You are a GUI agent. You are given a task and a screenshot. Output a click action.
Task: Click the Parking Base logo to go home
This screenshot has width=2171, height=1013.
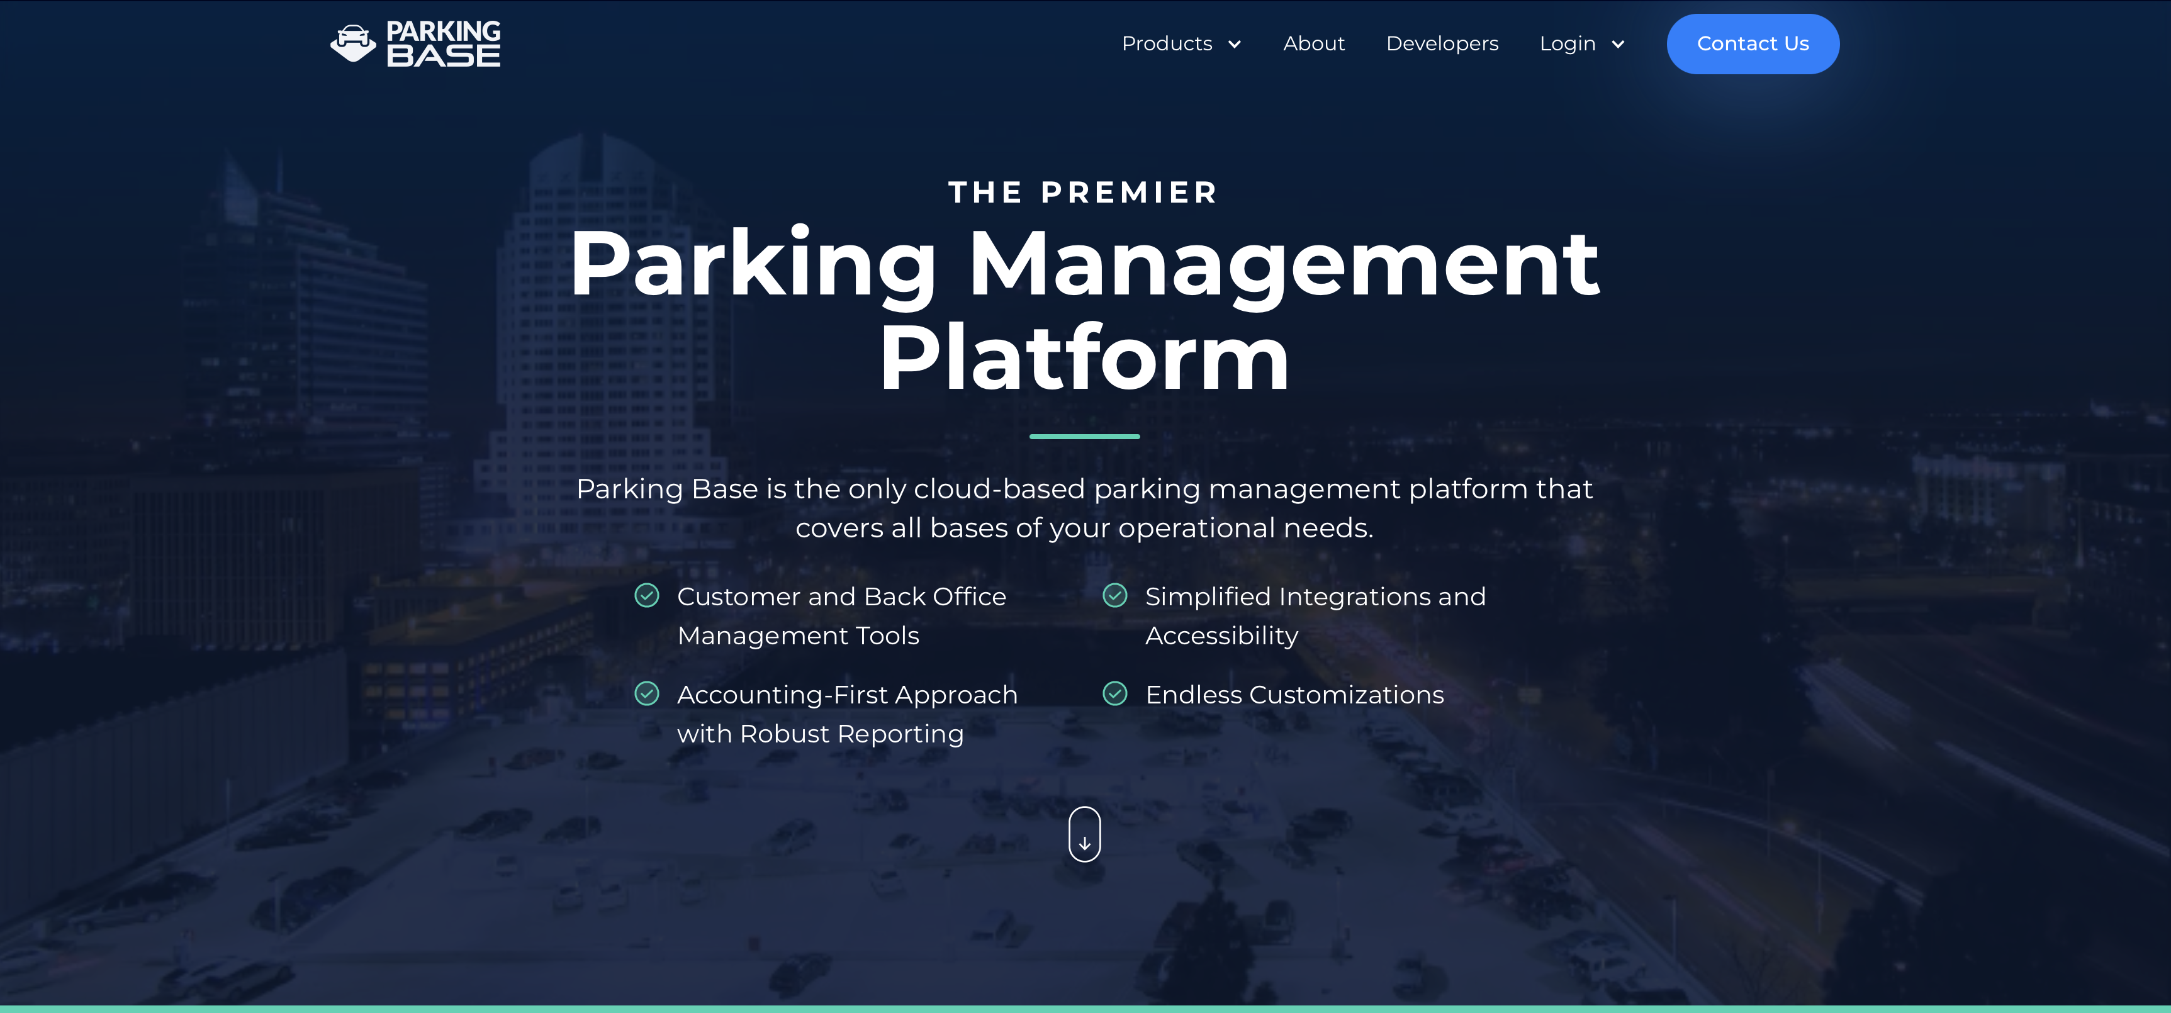pos(415,43)
